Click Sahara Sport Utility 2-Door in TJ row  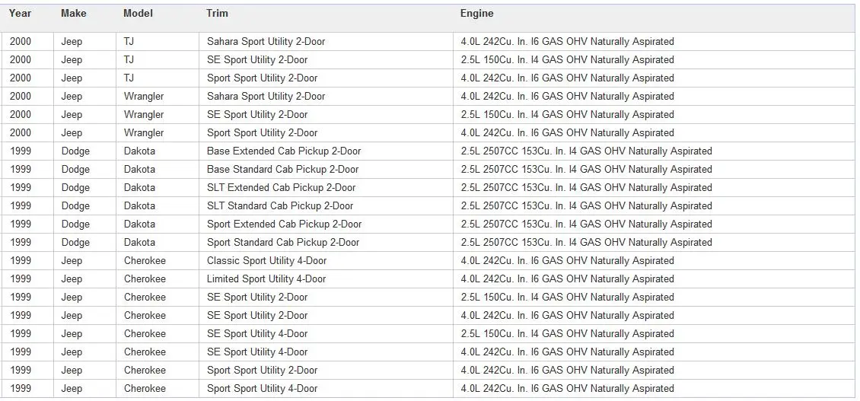266,42
